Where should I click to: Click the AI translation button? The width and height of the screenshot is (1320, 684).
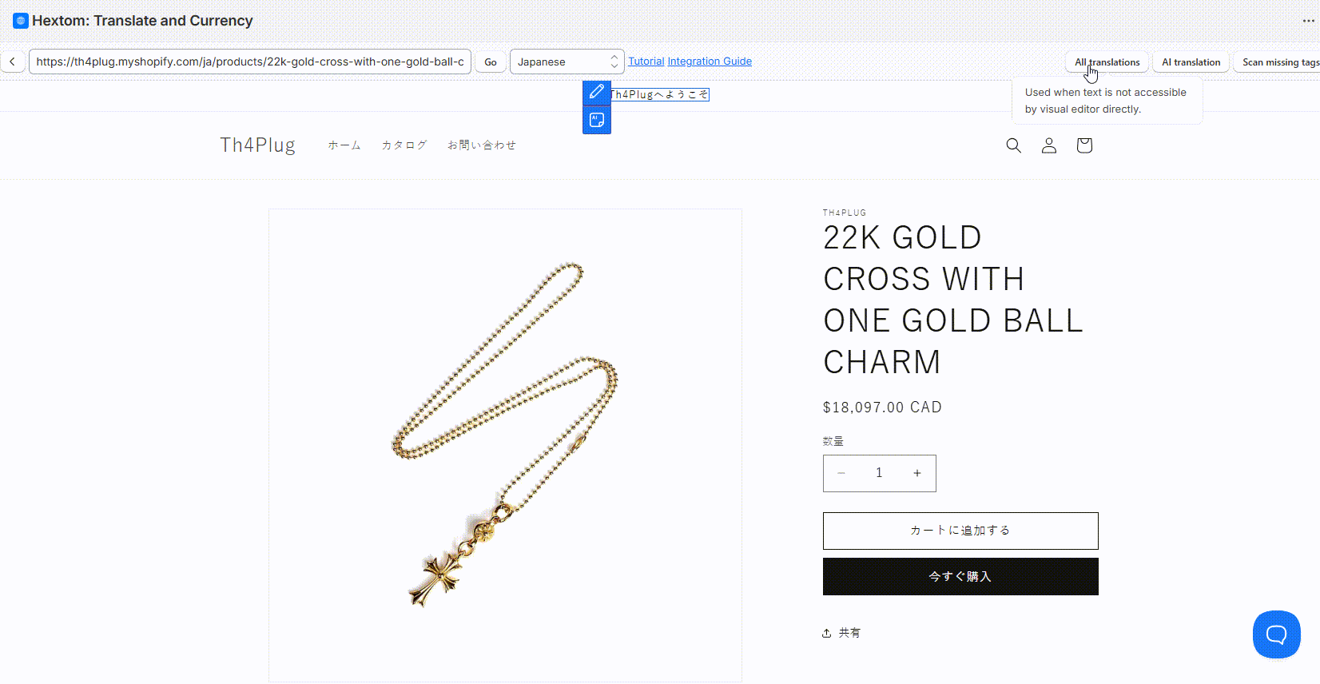coord(1191,62)
